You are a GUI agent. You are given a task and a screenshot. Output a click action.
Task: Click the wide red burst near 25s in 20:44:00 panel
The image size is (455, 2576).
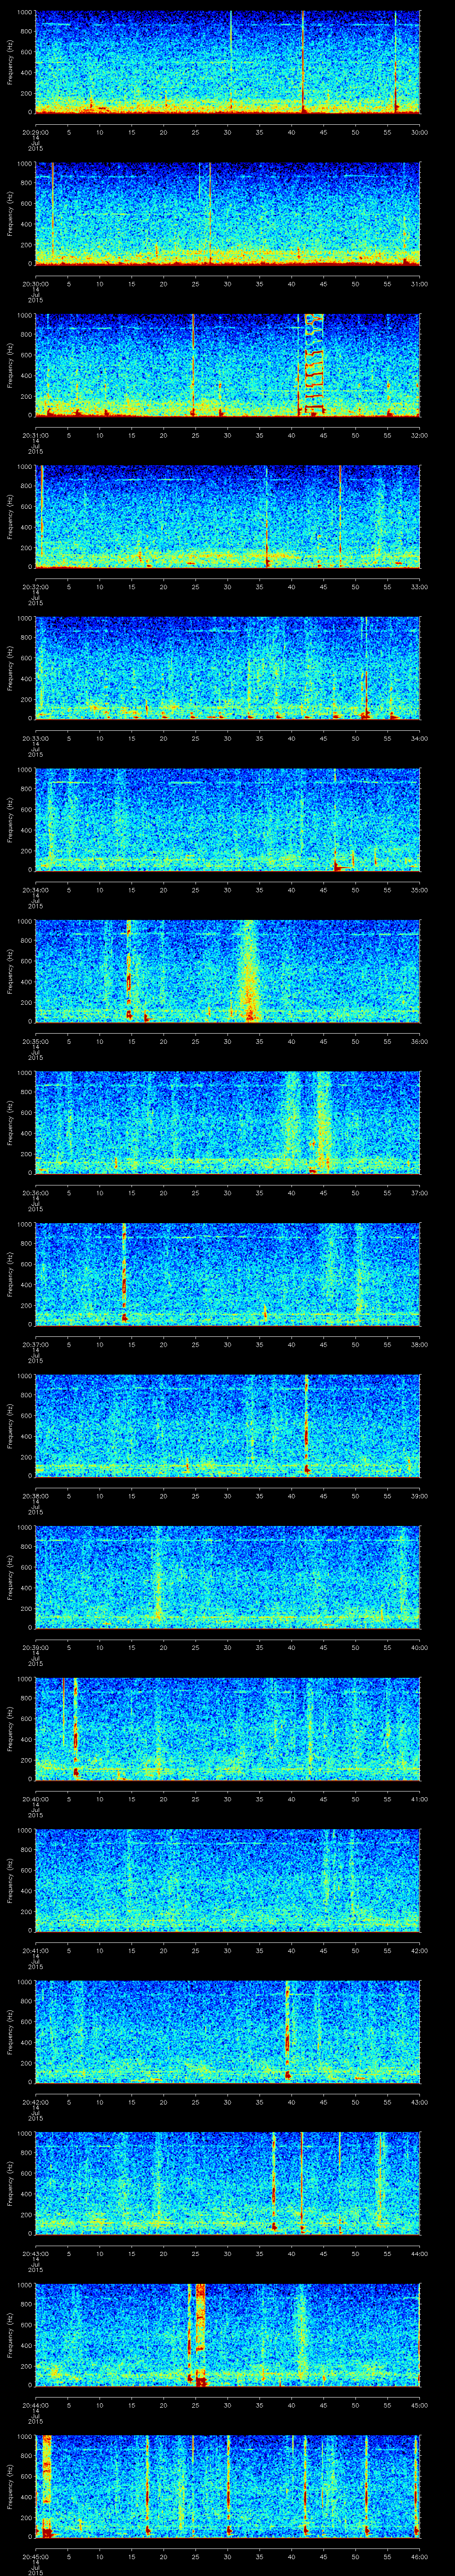200,2336
